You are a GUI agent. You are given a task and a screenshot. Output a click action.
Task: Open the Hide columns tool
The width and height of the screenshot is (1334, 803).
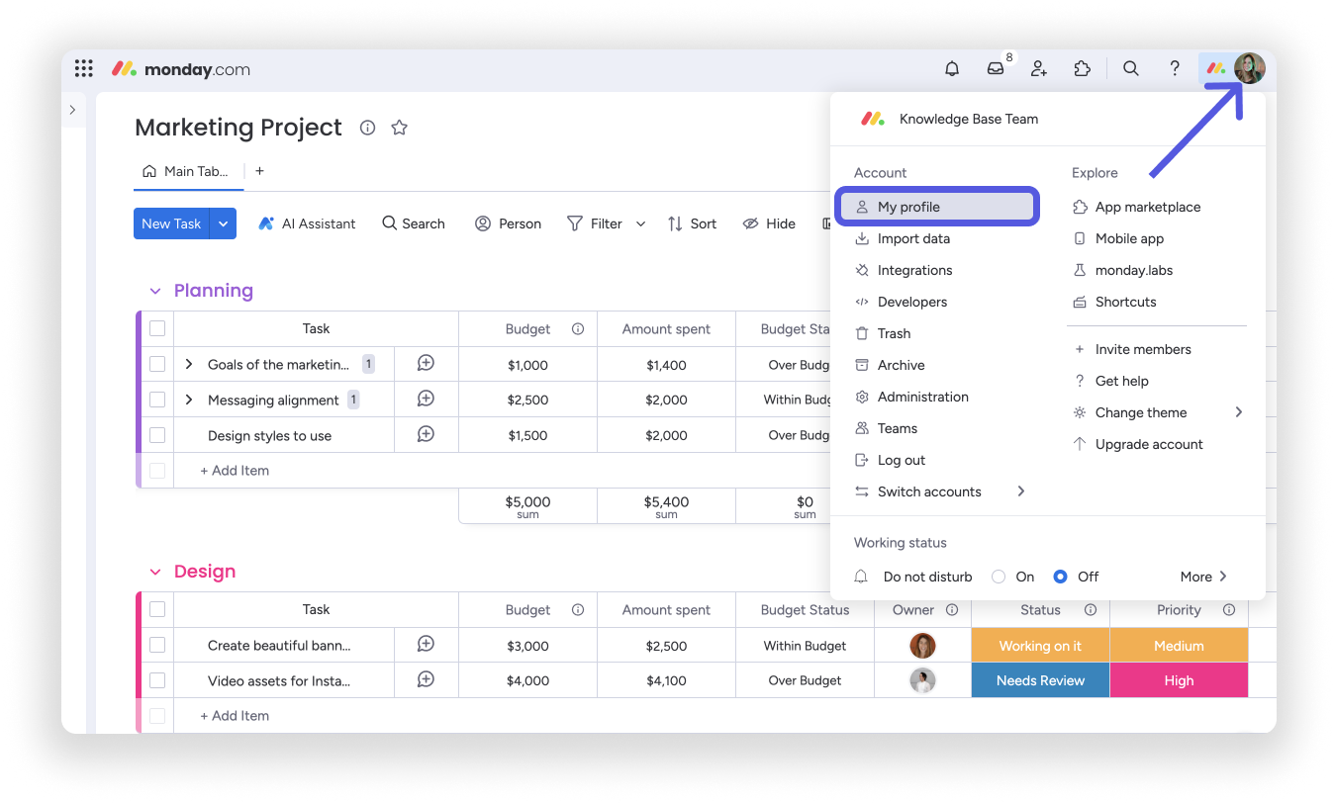point(769,223)
